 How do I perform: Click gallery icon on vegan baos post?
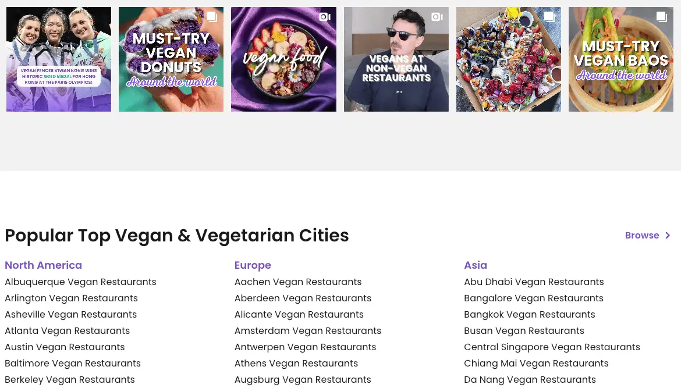[x=661, y=17]
